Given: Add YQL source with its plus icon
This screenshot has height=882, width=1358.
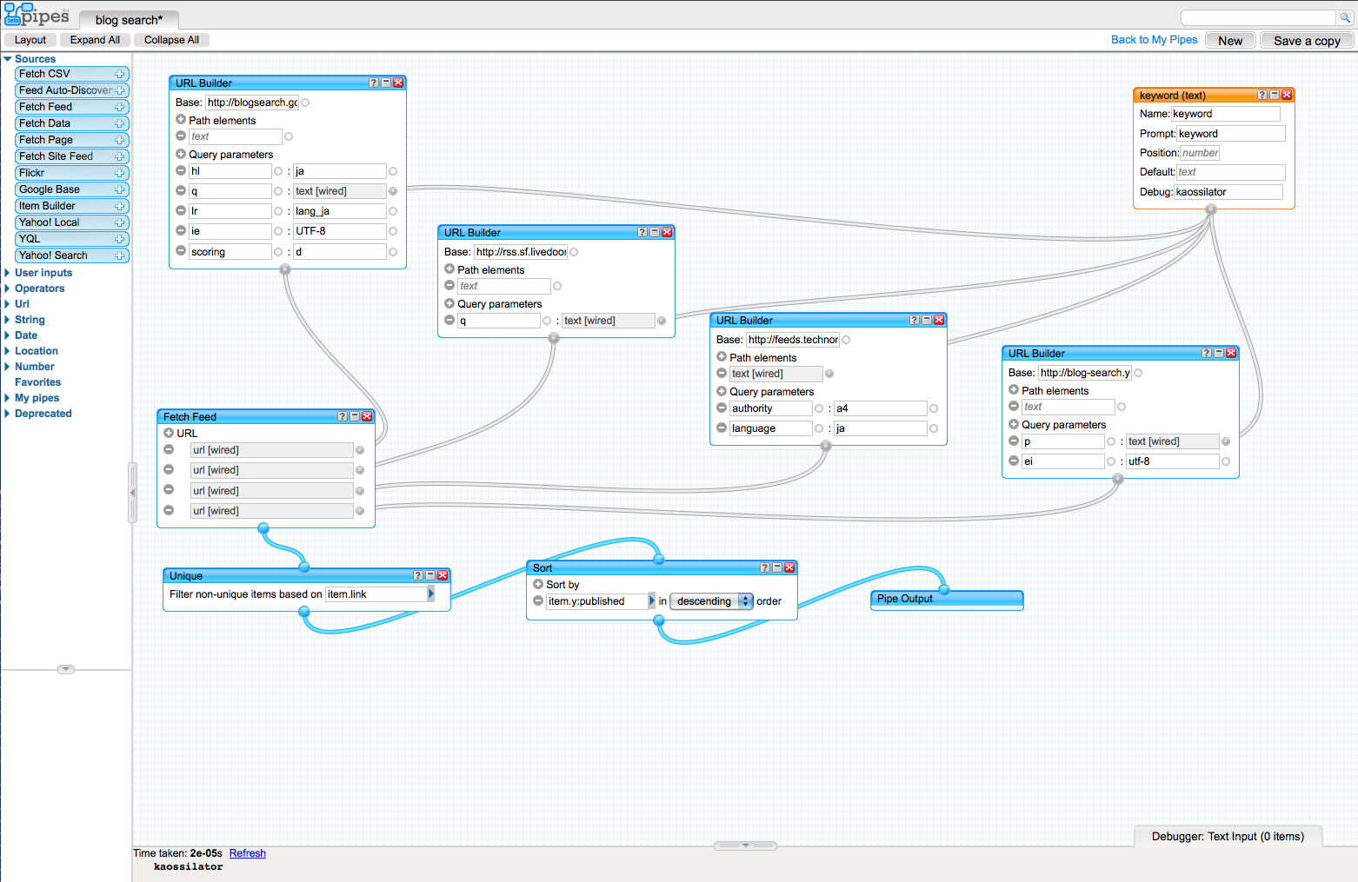Looking at the screenshot, I should (120, 239).
